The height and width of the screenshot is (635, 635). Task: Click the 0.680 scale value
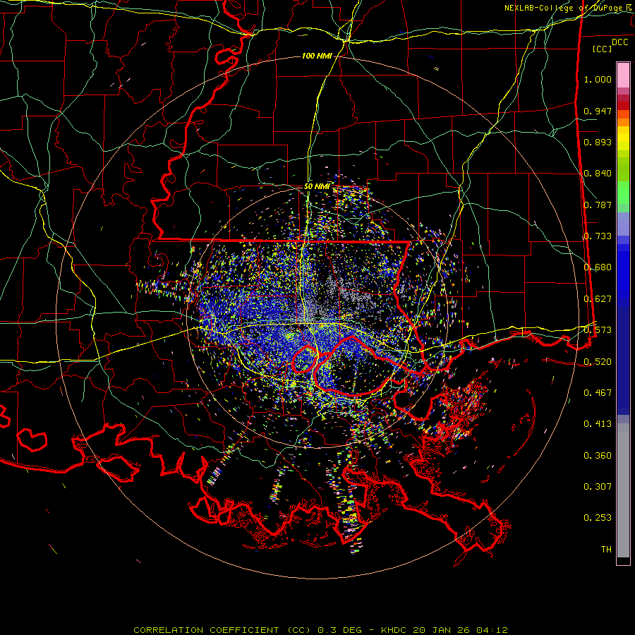coord(598,267)
